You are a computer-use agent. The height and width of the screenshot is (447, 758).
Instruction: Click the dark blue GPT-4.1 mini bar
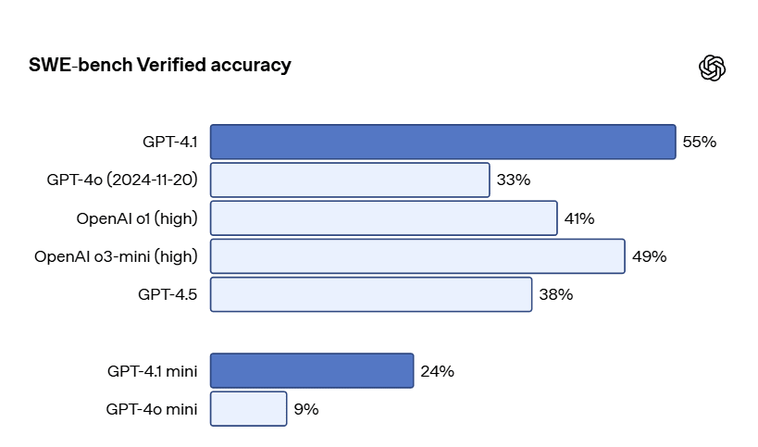pyautogui.click(x=312, y=371)
